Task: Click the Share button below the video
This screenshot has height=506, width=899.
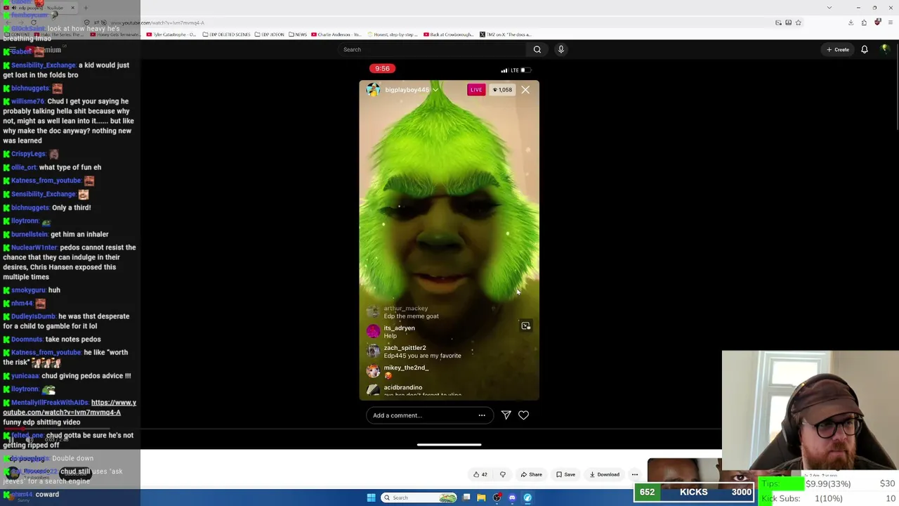Action: click(x=531, y=474)
